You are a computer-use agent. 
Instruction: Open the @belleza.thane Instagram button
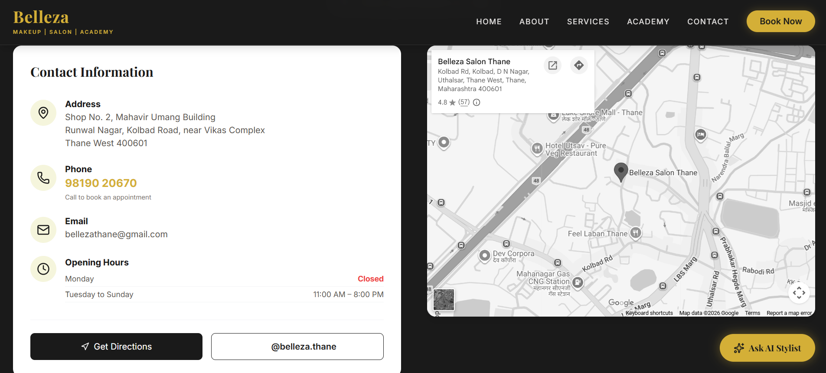point(297,347)
